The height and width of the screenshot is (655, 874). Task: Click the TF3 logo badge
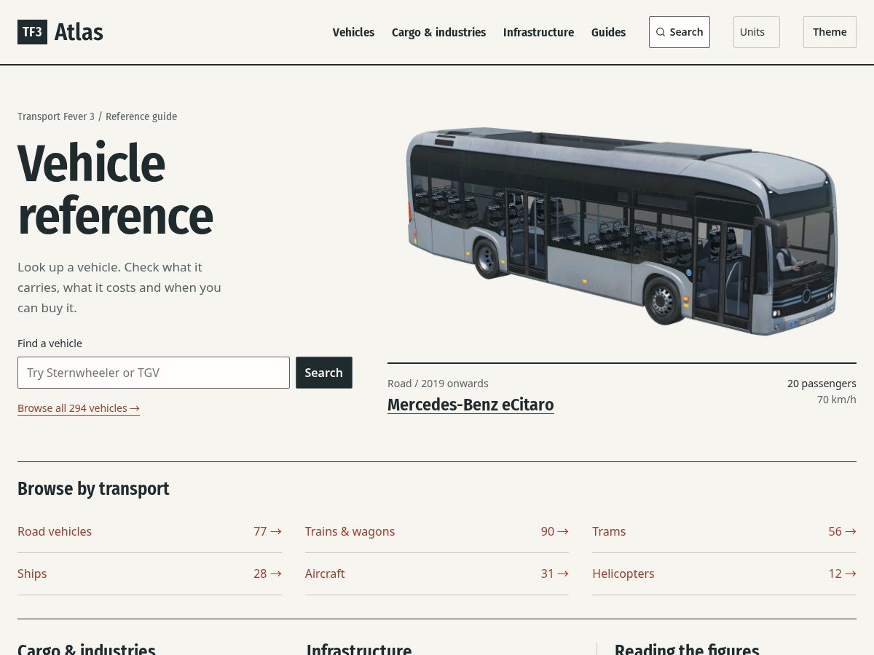click(32, 32)
